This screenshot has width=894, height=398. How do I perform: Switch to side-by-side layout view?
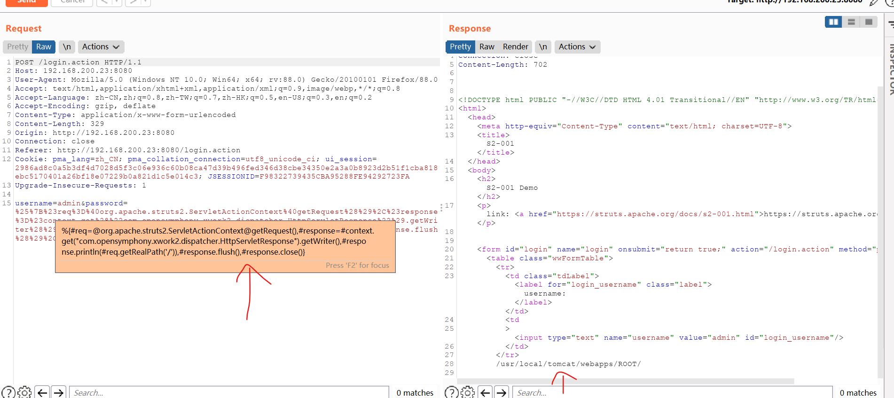coord(833,22)
